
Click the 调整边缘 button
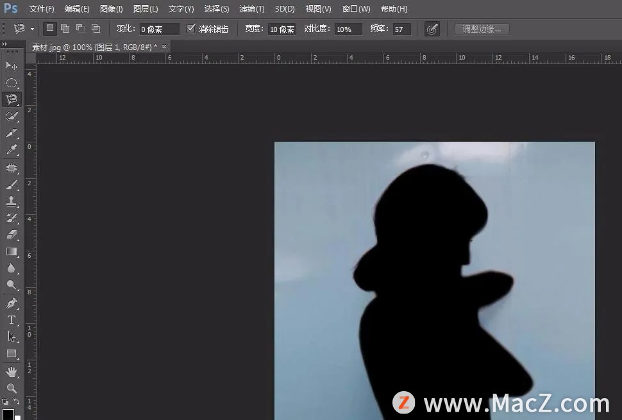(x=482, y=29)
